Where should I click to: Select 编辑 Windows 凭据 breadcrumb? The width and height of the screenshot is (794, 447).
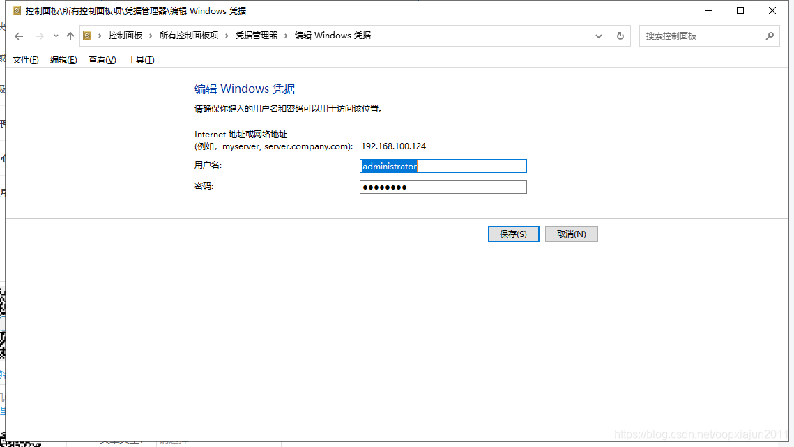pos(333,36)
